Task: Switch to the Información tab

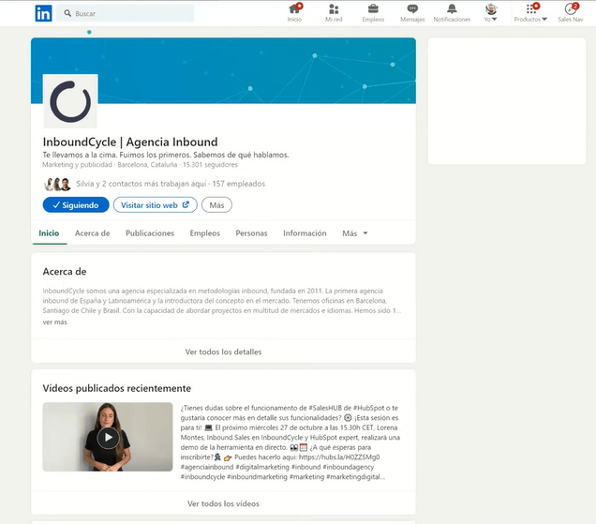Action: 305,233
